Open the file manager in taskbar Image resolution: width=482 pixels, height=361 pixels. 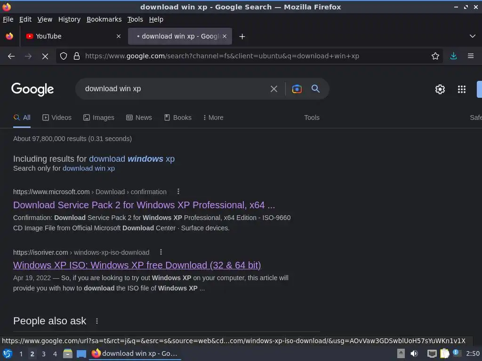tap(68, 353)
